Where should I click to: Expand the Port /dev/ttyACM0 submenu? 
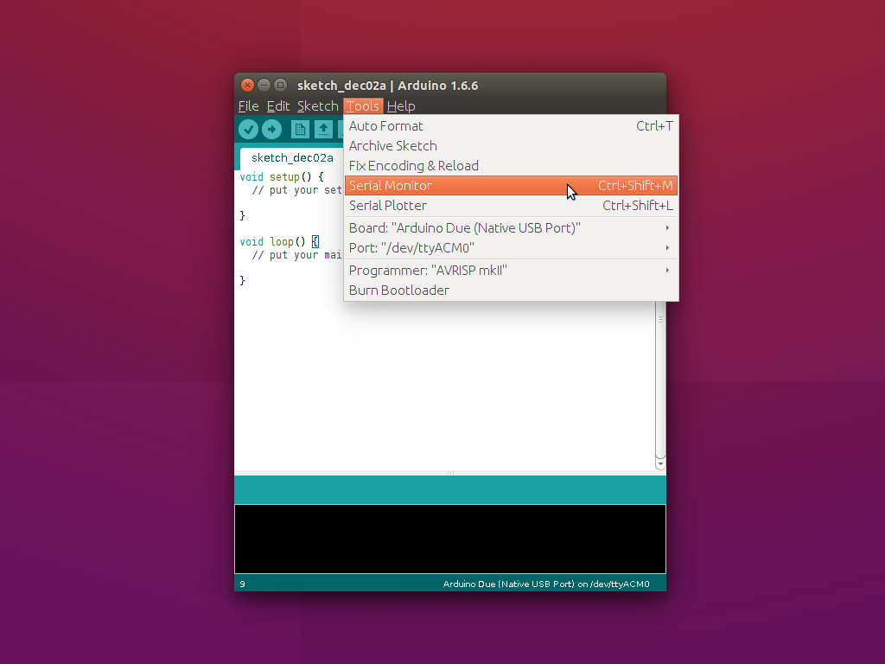click(511, 248)
